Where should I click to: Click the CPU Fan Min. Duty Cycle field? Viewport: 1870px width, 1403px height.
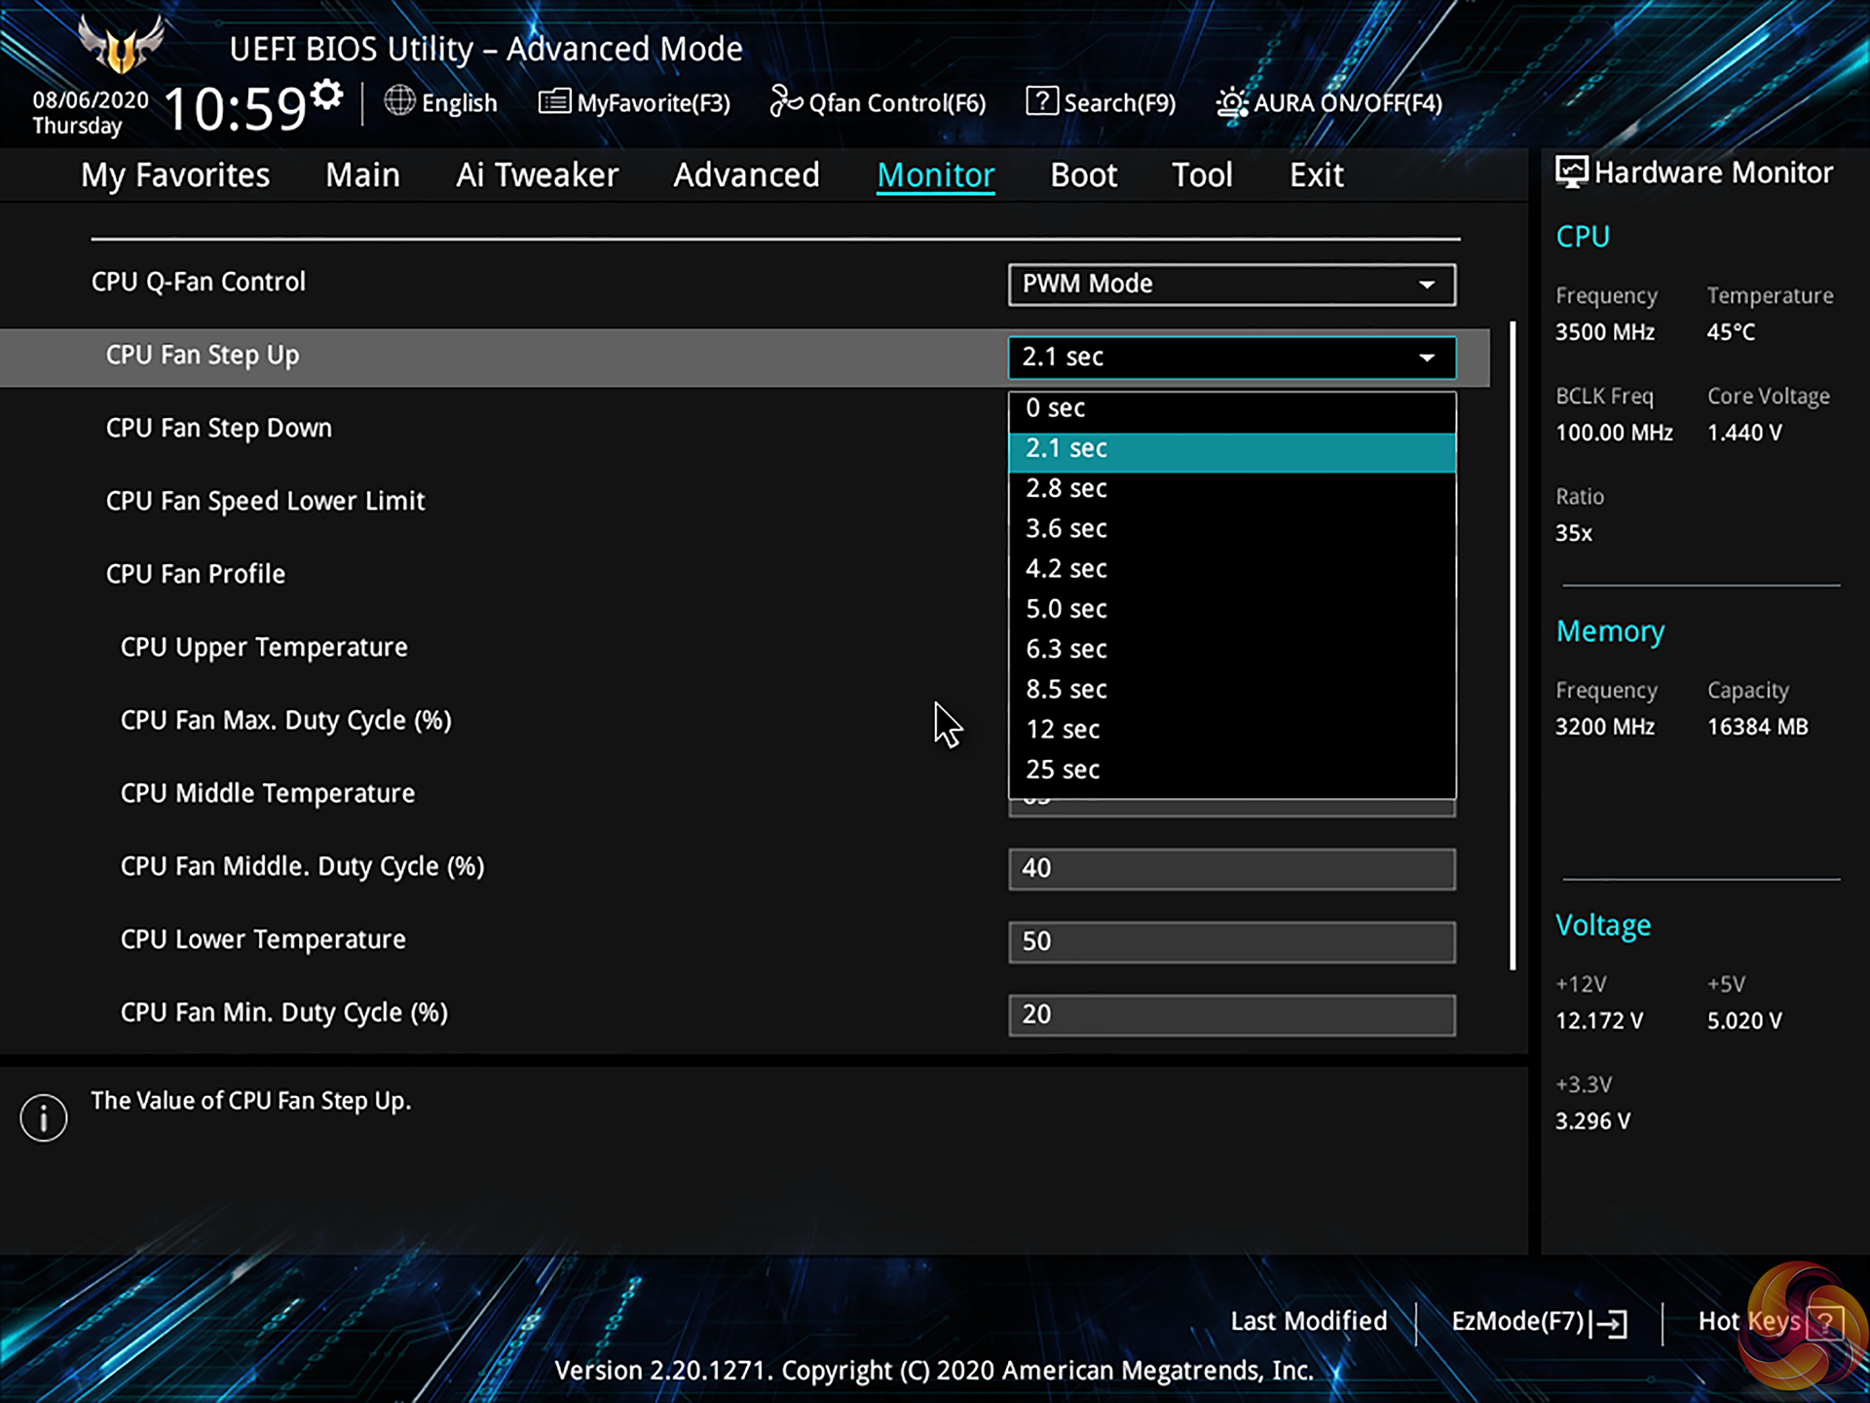(1231, 1014)
